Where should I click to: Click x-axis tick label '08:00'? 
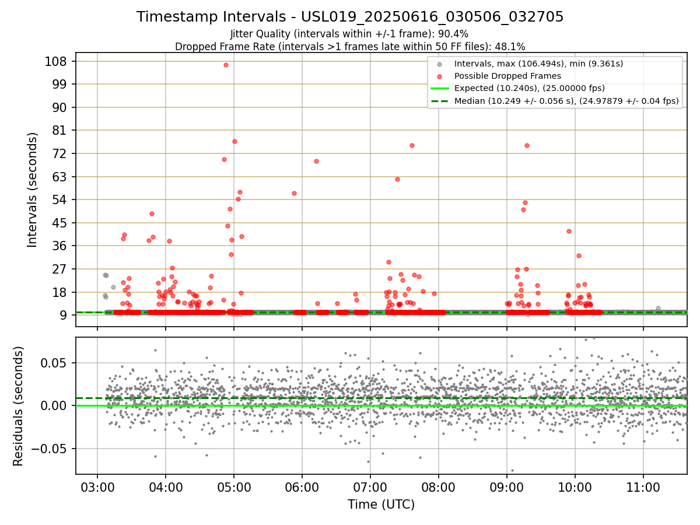coord(438,487)
